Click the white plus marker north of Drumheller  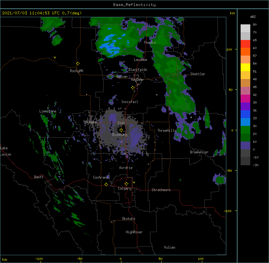(x=191, y=117)
